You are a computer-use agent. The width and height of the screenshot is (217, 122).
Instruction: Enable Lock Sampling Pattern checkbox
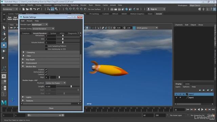[46, 46]
